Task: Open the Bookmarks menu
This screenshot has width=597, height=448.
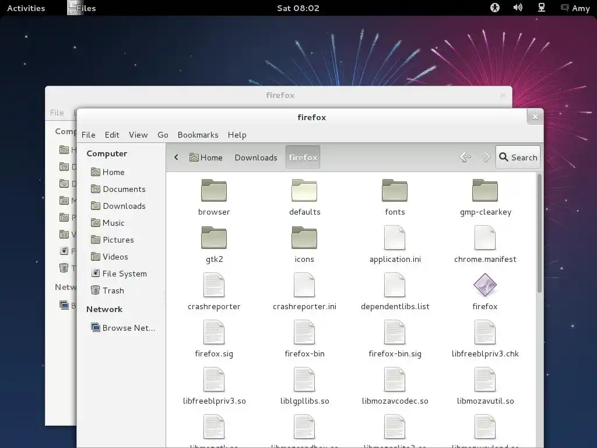Action: pos(198,135)
